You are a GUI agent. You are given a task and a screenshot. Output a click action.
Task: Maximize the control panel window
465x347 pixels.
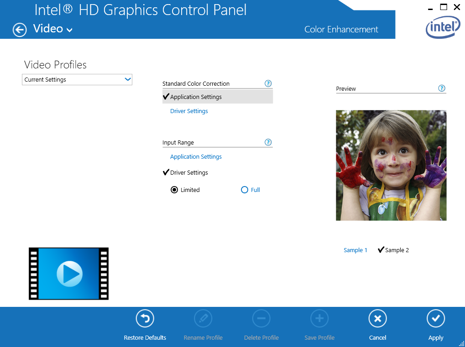coord(444,7)
